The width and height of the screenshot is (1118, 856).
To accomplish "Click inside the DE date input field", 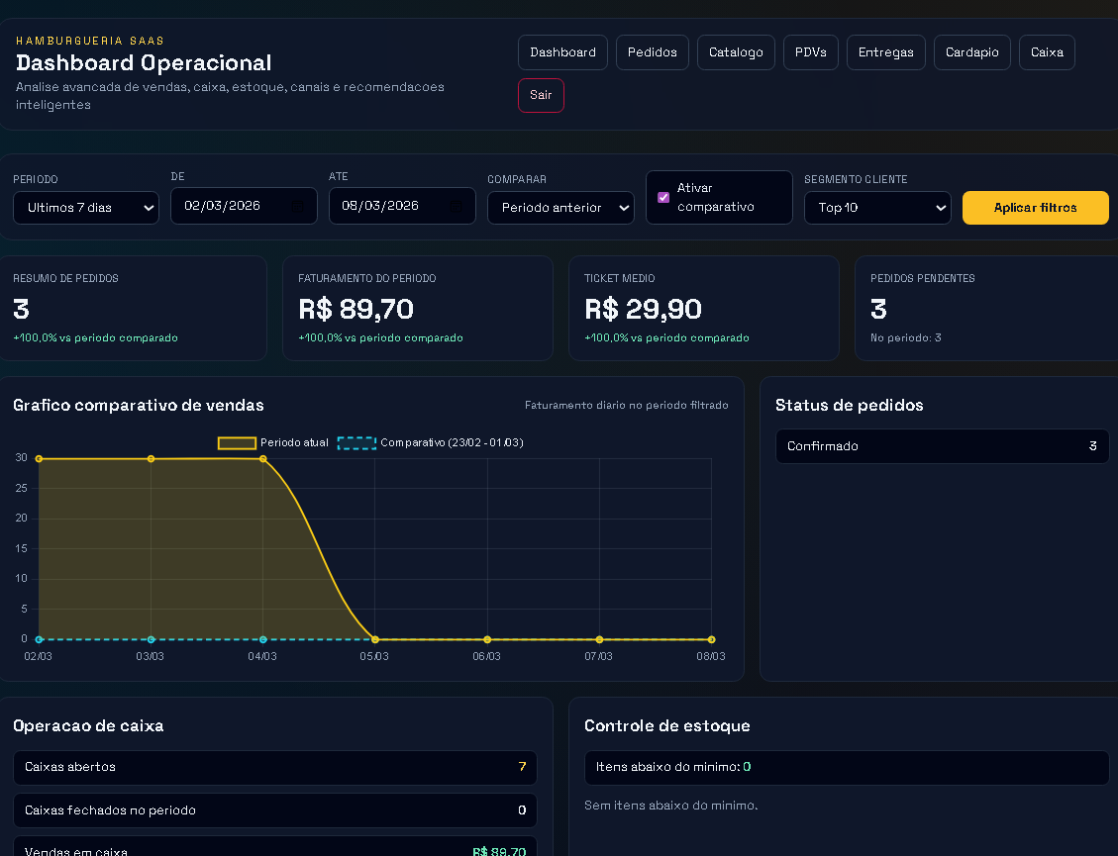I will [x=228, y=206].
